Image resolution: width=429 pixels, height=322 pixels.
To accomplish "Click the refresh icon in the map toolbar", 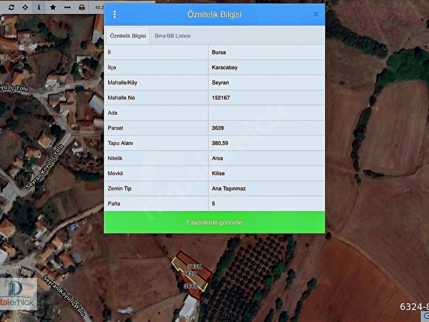I will click(x=11, y=7).
